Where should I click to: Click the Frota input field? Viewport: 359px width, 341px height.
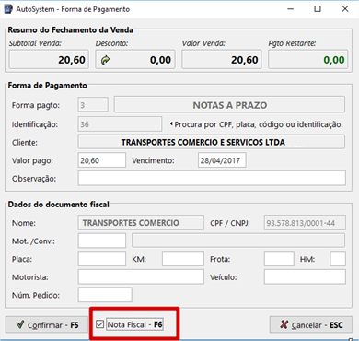279,259
